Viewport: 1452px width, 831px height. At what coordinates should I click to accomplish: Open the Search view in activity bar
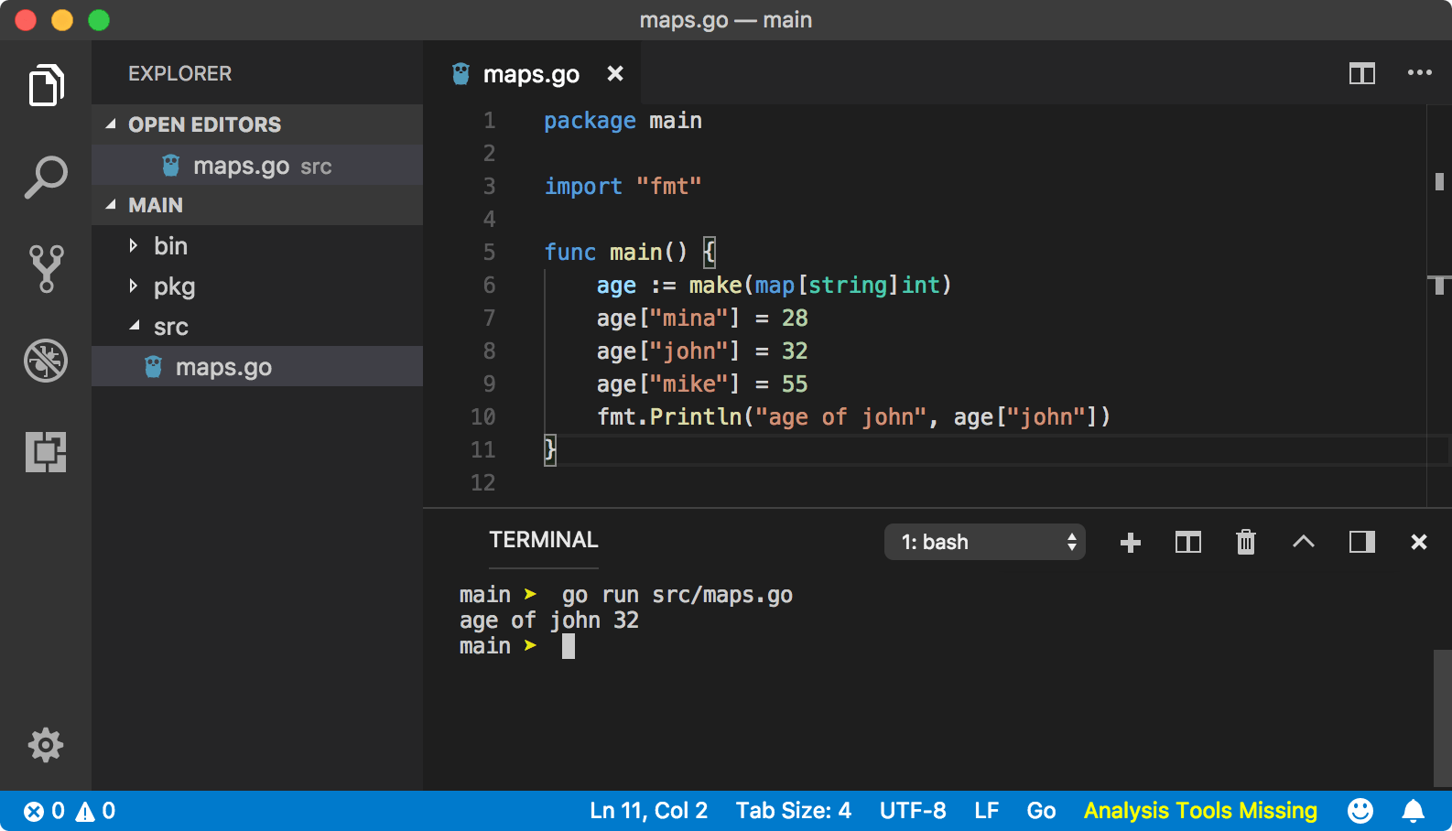point(46,177)
